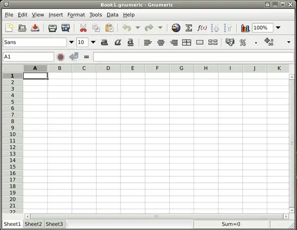297x230 pixels.
Task: Open Print preview from the toolbar
Action: pos(65,28)
